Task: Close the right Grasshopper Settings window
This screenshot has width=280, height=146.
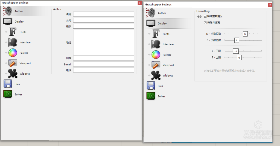Action: coord(270,5)
